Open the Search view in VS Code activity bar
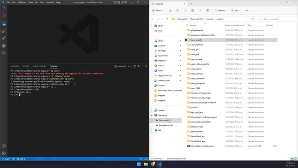Image resolution: width=298 pixels, height=168 pixels. (x=4, y=16)
